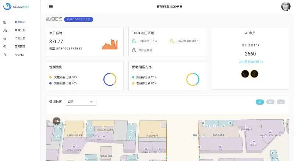The height and width of the screenshot is (161, 294).
Task: Click the 商圈分析 chart icon in sidebar
Action: (5, 30)
